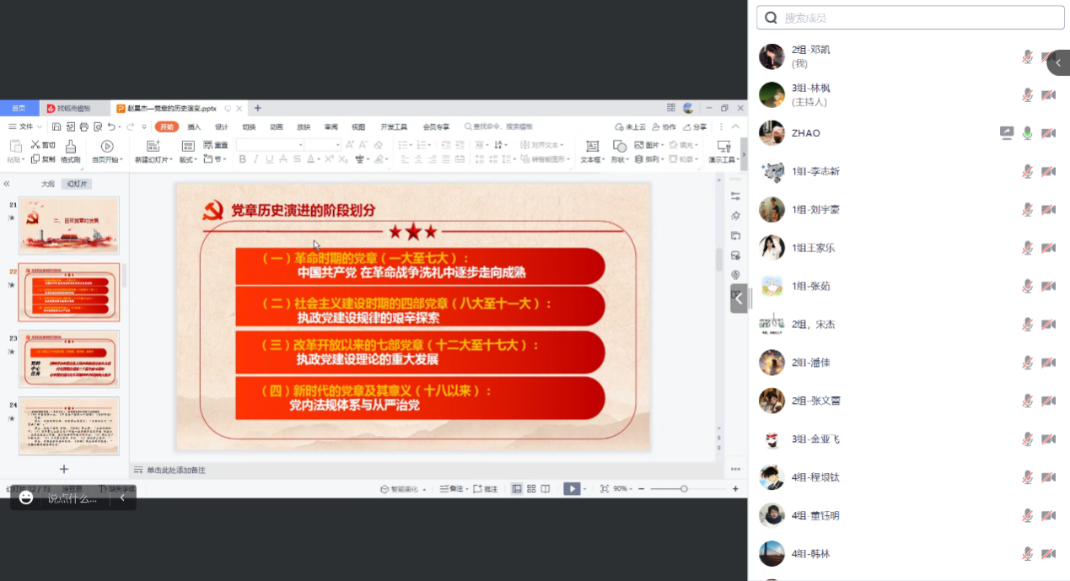This screenshot has width=1070, height=581.
Task: Toggle camera icon for 3组-林枫
Action: tap(1048, 95)
